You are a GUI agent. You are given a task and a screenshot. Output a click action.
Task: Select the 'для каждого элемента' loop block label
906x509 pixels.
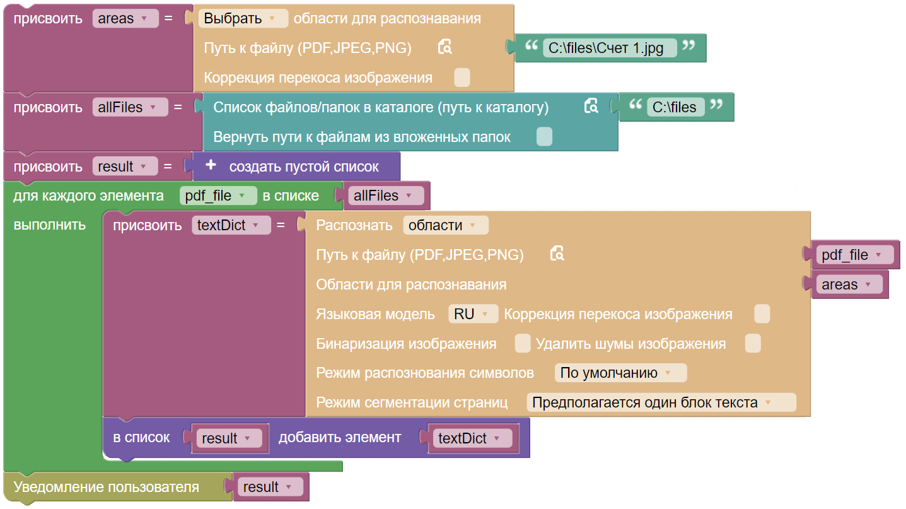[x=88, y=196]
